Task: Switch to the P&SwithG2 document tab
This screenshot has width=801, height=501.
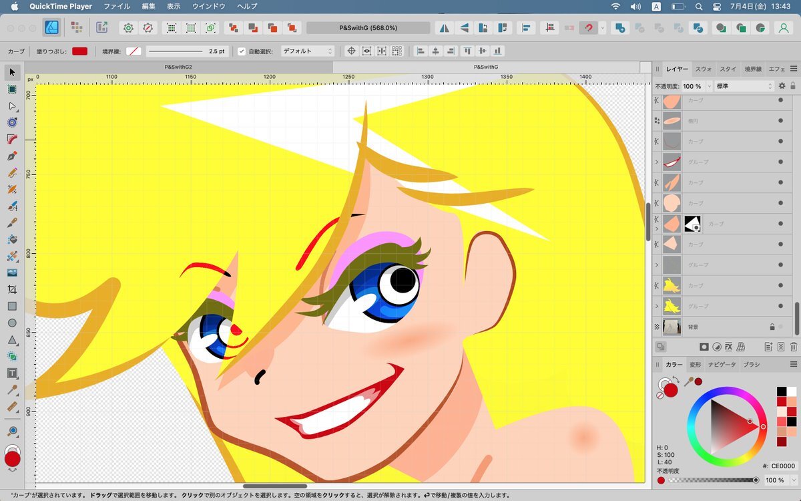Action: [x=178, y=67]
